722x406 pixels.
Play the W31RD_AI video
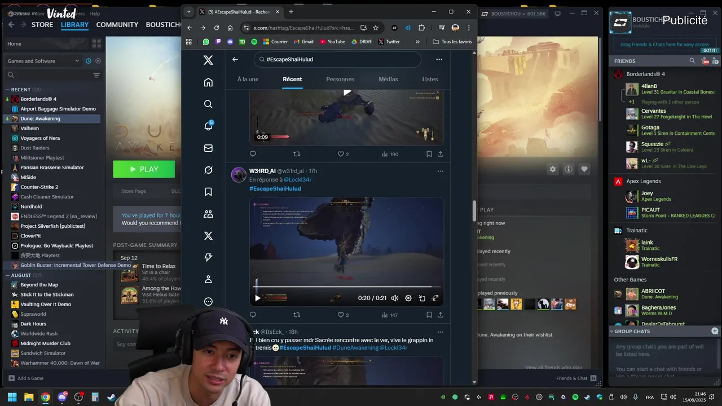click(x=258, y=298)
